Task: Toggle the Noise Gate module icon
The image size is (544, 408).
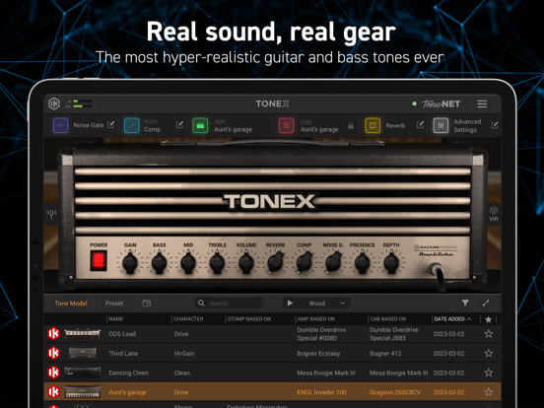Action: pos(61,125)
